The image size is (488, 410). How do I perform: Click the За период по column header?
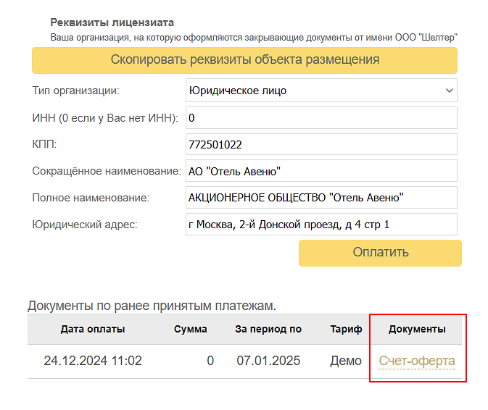click(x=268, y=329)
